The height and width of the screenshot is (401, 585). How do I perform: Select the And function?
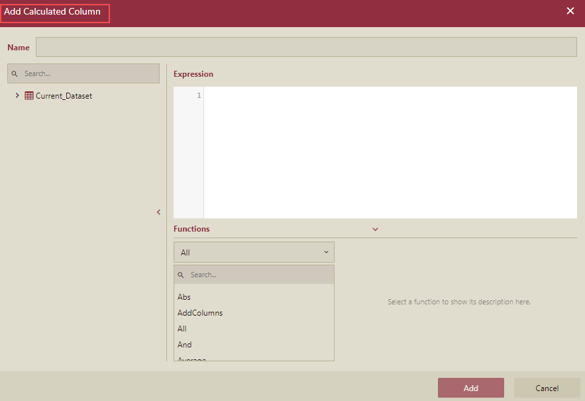pyautogui.click(x=184, y=344)
